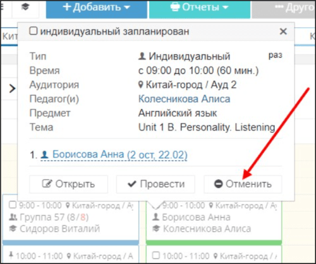Click the location pin icon by Китай-город / Ауд 2
The width and height of the screenshot is (316, 264).
tap(140, 85)
